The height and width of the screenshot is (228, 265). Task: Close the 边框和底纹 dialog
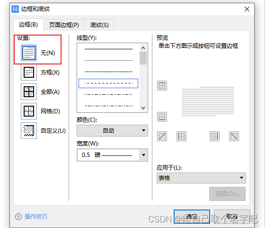247,9
